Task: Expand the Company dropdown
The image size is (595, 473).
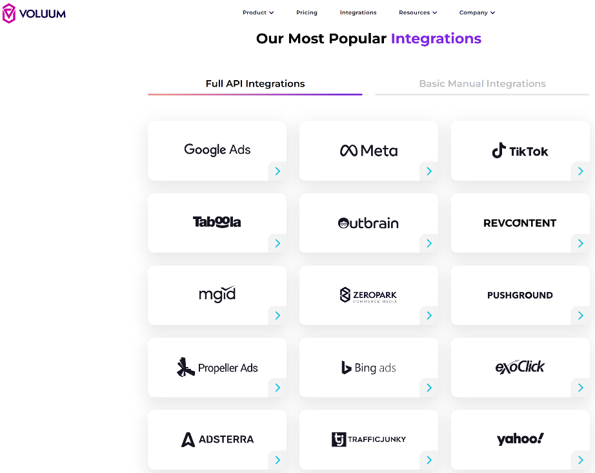Action: [477, 12]
